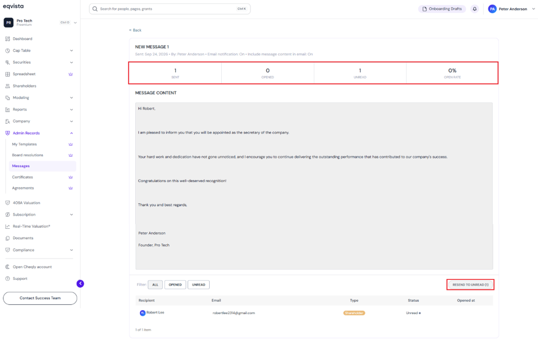
Task: Click the Open Cheqly account icon
Action: coord(7,267)
